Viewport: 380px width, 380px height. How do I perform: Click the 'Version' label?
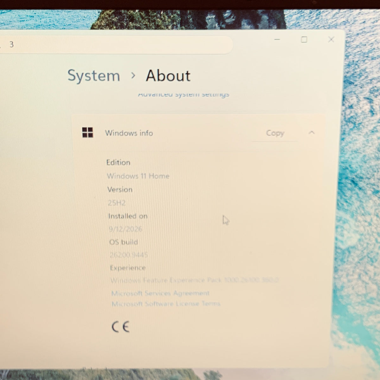[x=120, y=189]
